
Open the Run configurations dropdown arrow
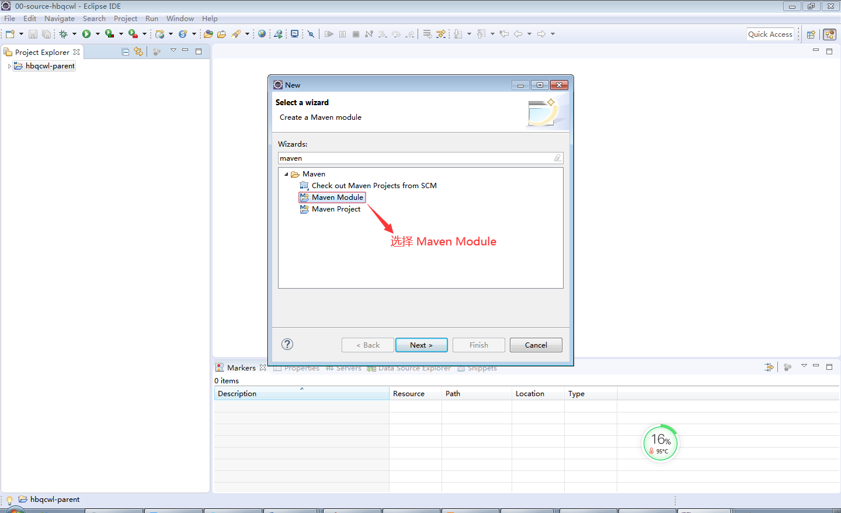click(98, 34)
